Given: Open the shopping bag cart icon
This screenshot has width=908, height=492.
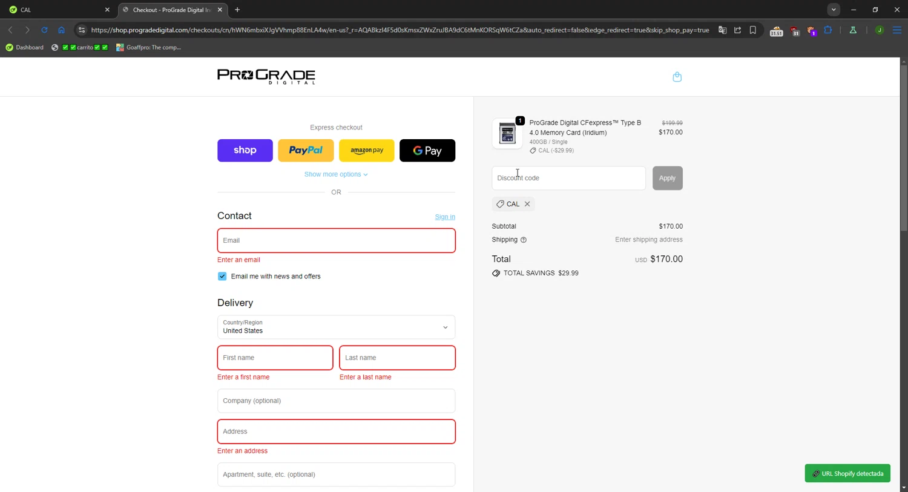Looking at the screenshot, I should [677, 77].
